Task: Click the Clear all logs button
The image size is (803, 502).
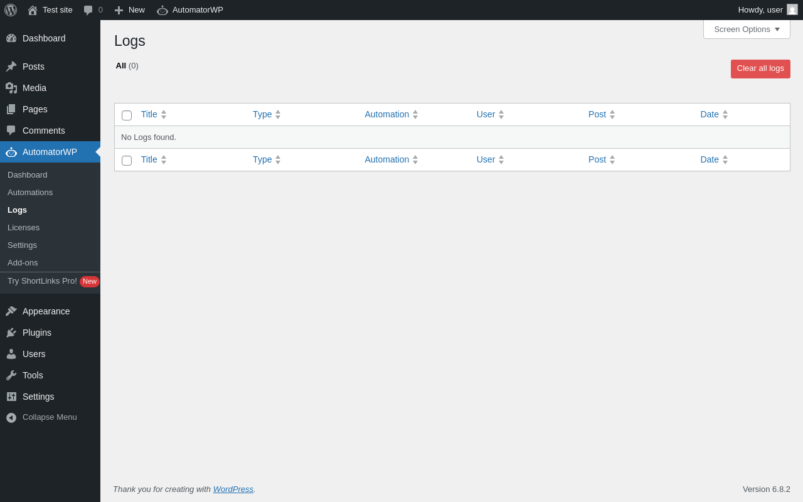Action: tap(760, 69)
